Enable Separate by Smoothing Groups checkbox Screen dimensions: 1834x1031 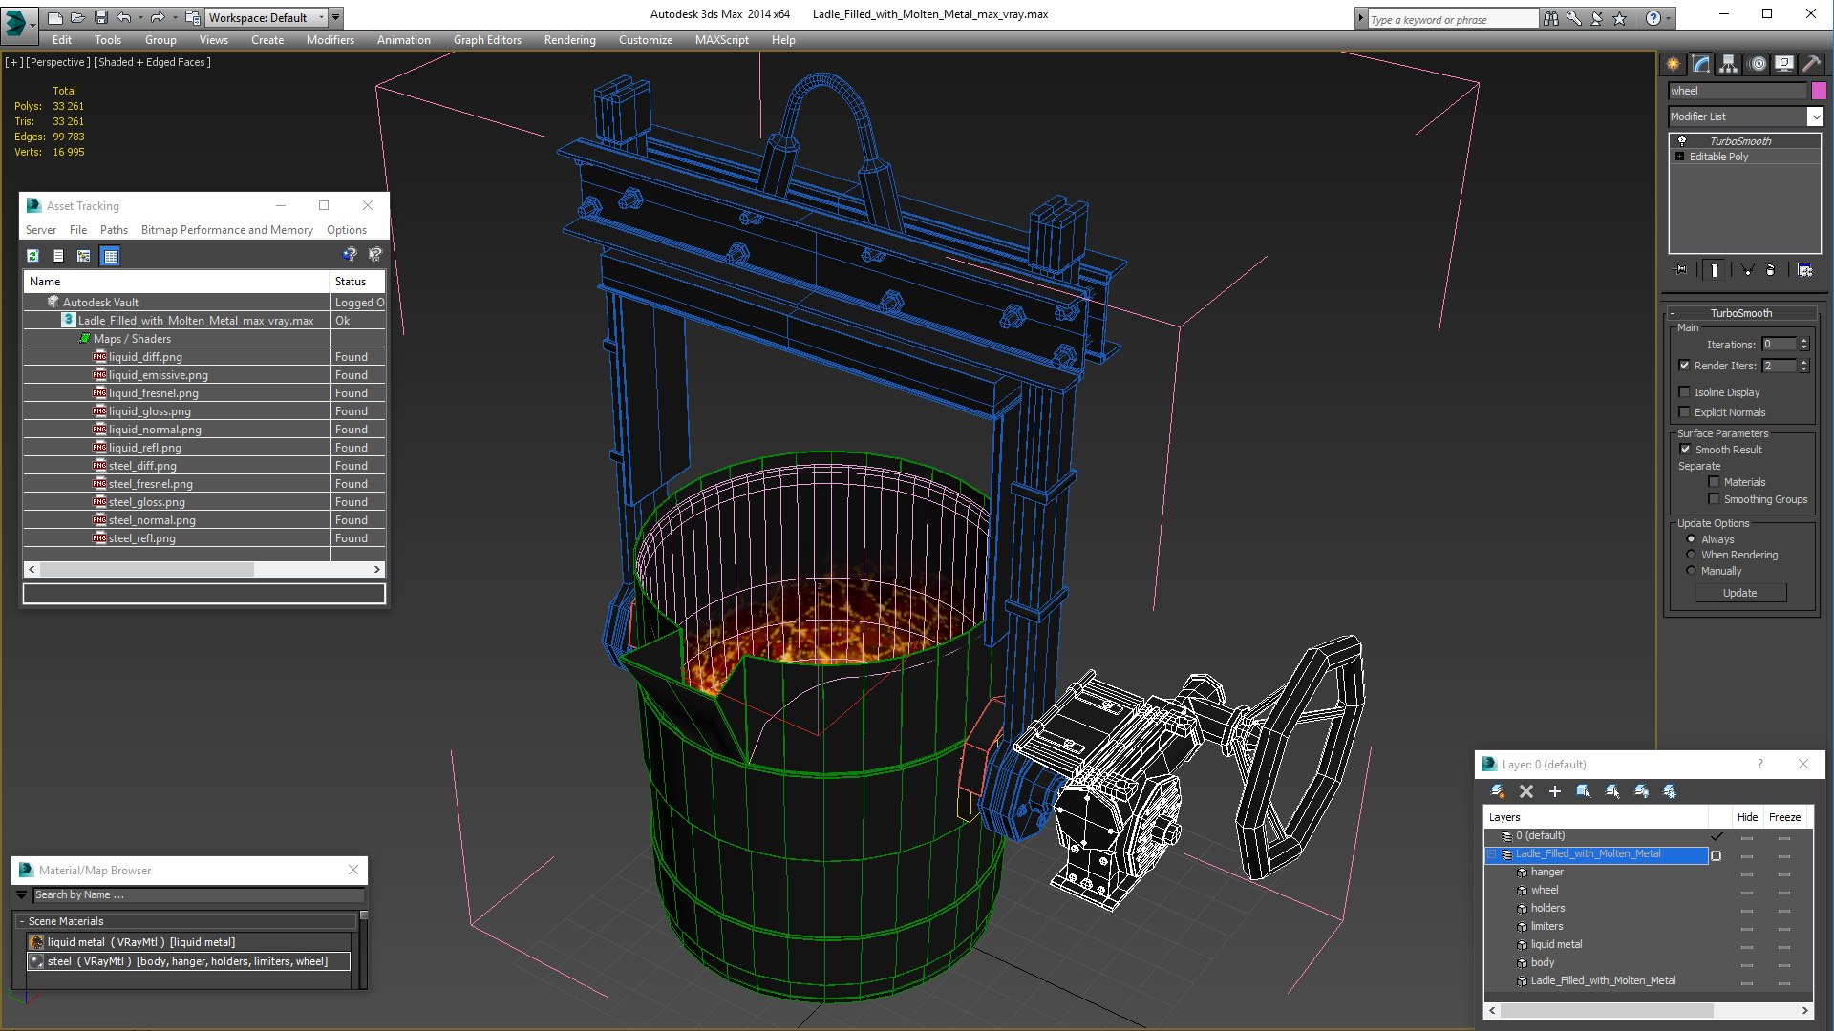(1714, 499)
